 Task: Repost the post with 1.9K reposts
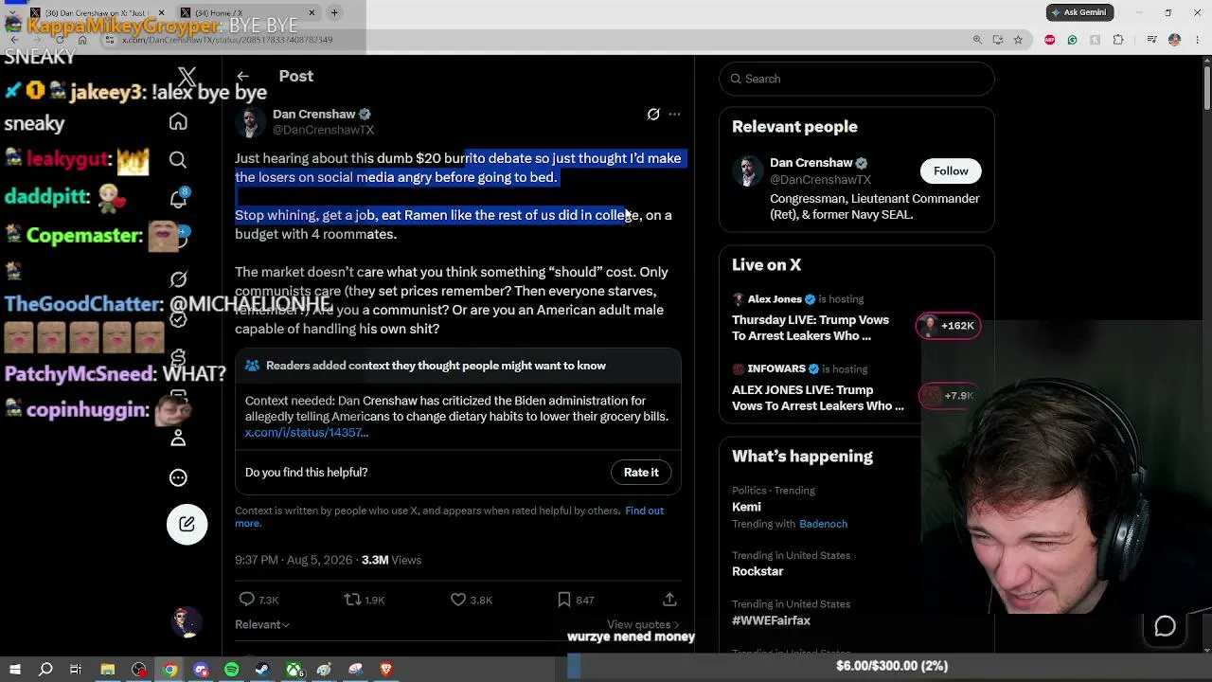(x=352, y=600)
